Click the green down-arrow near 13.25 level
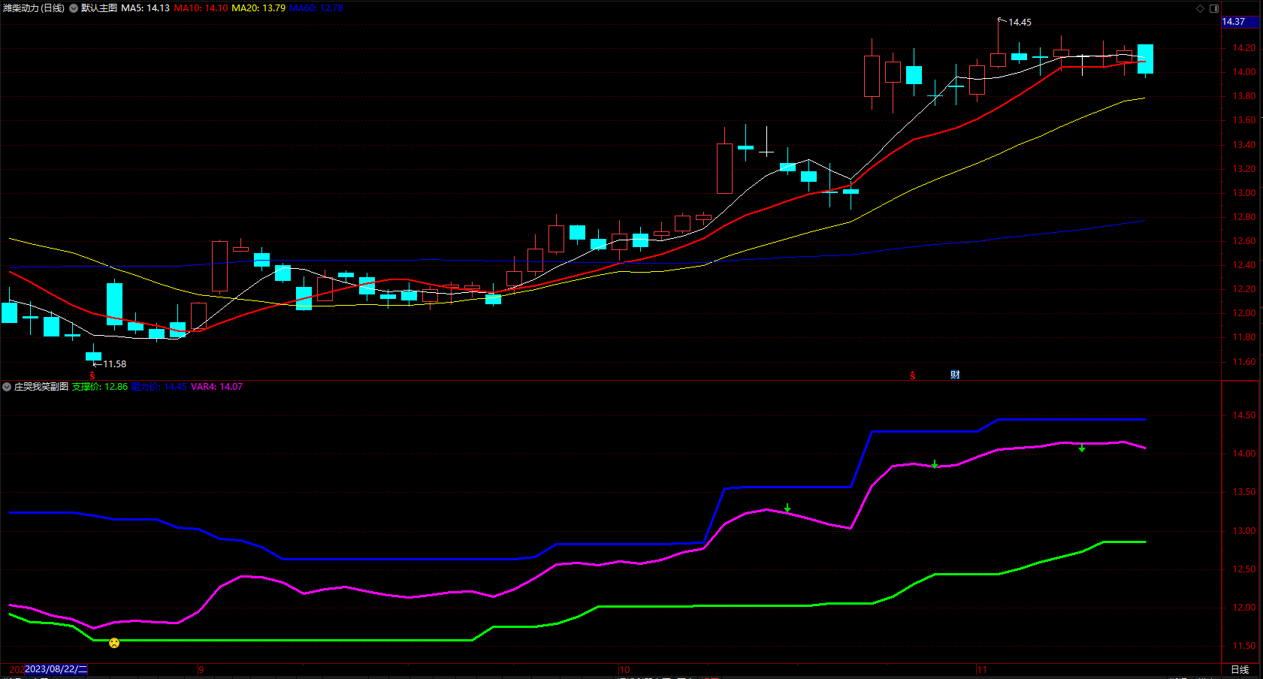 pos(787,508)
